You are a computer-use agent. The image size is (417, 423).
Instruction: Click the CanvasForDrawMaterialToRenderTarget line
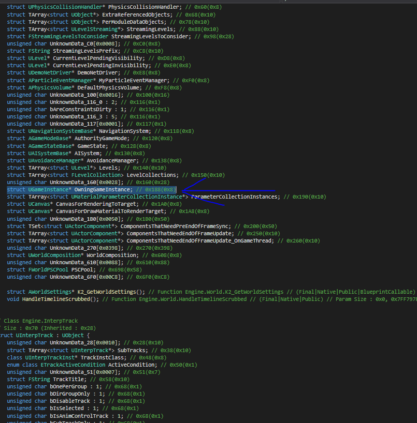(x=108, y=211)
